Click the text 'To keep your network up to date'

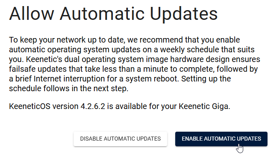67,40
